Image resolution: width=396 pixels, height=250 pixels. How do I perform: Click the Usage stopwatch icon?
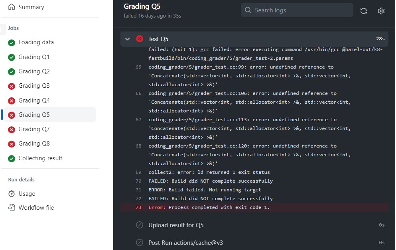pyautogui.click(x=12, y=194)
